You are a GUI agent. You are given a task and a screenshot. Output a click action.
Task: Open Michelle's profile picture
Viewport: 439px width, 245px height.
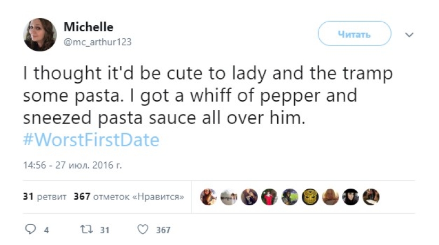pos(40,34)
